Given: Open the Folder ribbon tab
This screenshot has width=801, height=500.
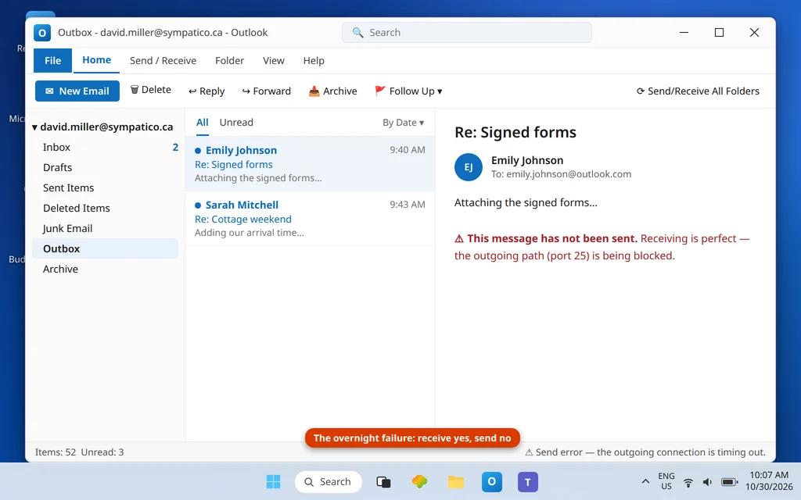Looking at the screenshot, I should 229,61.
